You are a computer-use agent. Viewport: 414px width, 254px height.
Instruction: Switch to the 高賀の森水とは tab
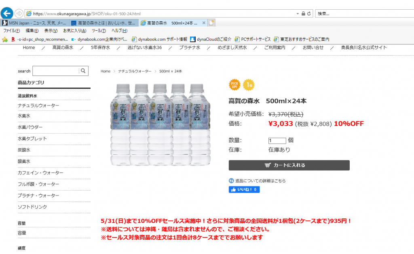pyautogui.click(x=103, y=23)
